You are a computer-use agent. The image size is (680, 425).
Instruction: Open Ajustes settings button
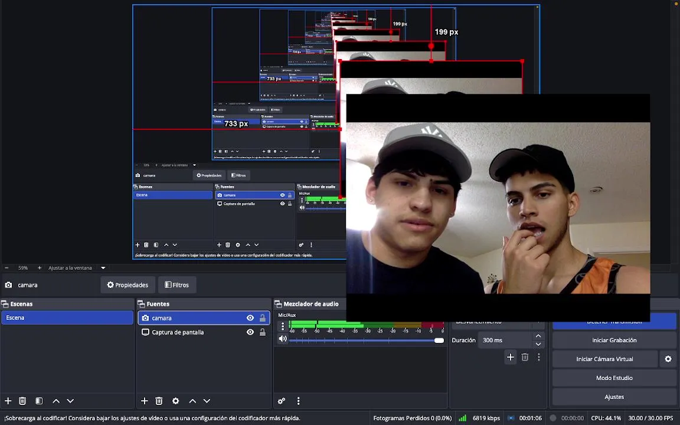click(614, 397)
